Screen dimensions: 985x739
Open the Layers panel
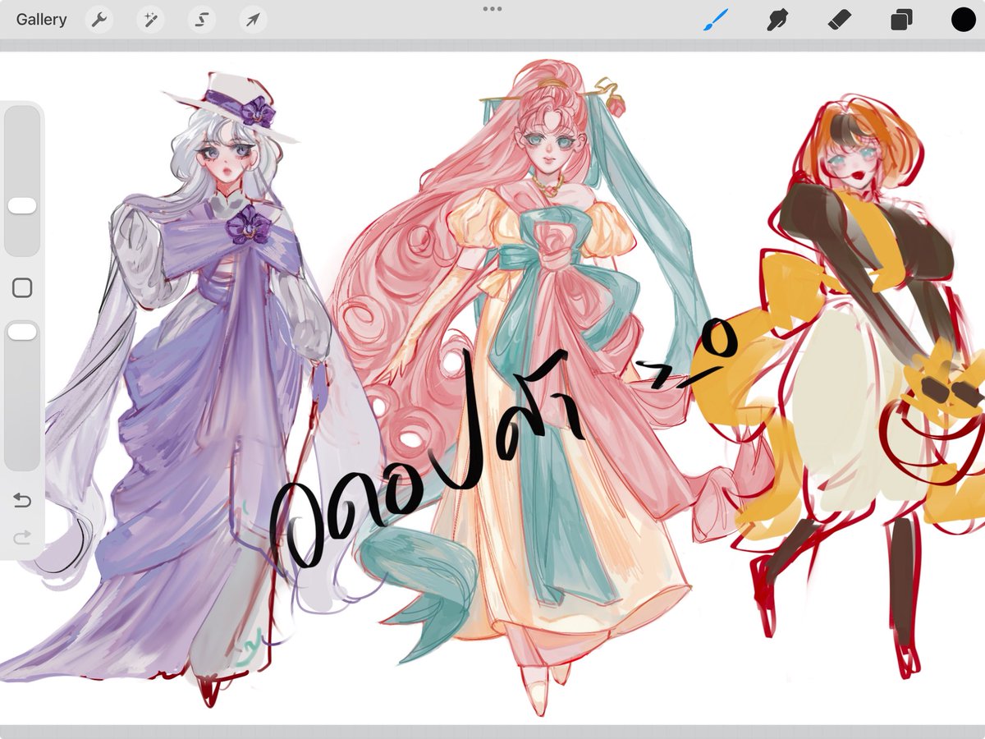point(901,20)
